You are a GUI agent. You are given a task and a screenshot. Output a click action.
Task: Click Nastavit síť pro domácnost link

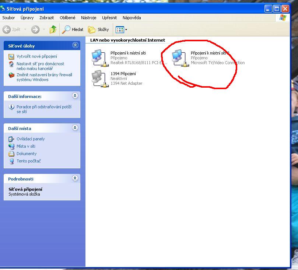[40, 66]
